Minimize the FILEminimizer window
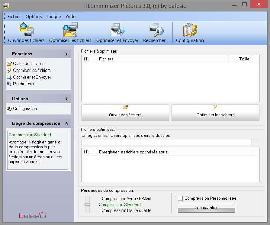 click(x=234, y=5)
